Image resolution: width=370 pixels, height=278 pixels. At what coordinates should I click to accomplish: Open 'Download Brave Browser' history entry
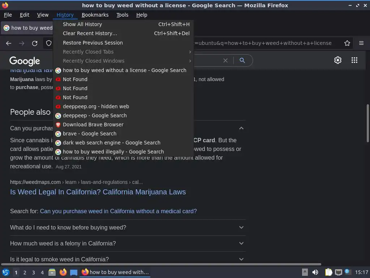pos(124,125)
